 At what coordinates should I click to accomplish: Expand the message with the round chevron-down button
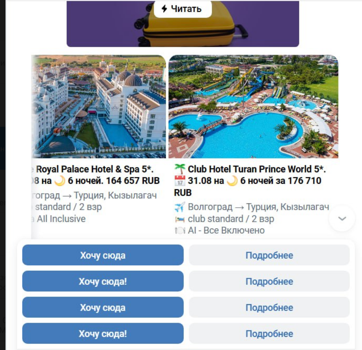coord(342,218)
